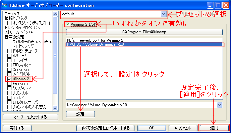Toggle チャンネルの入れ替え checkbox

[x=9, y=107]
